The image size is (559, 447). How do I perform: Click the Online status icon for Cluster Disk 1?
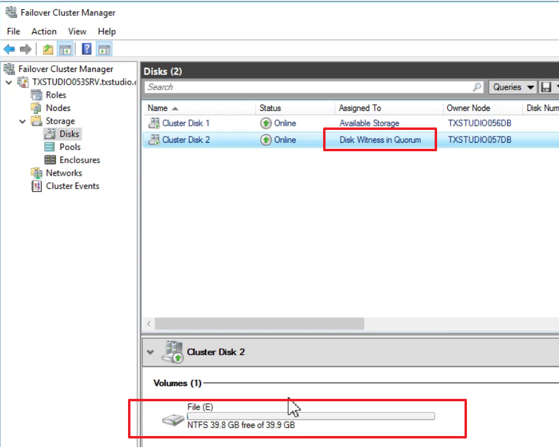point(266,123)
